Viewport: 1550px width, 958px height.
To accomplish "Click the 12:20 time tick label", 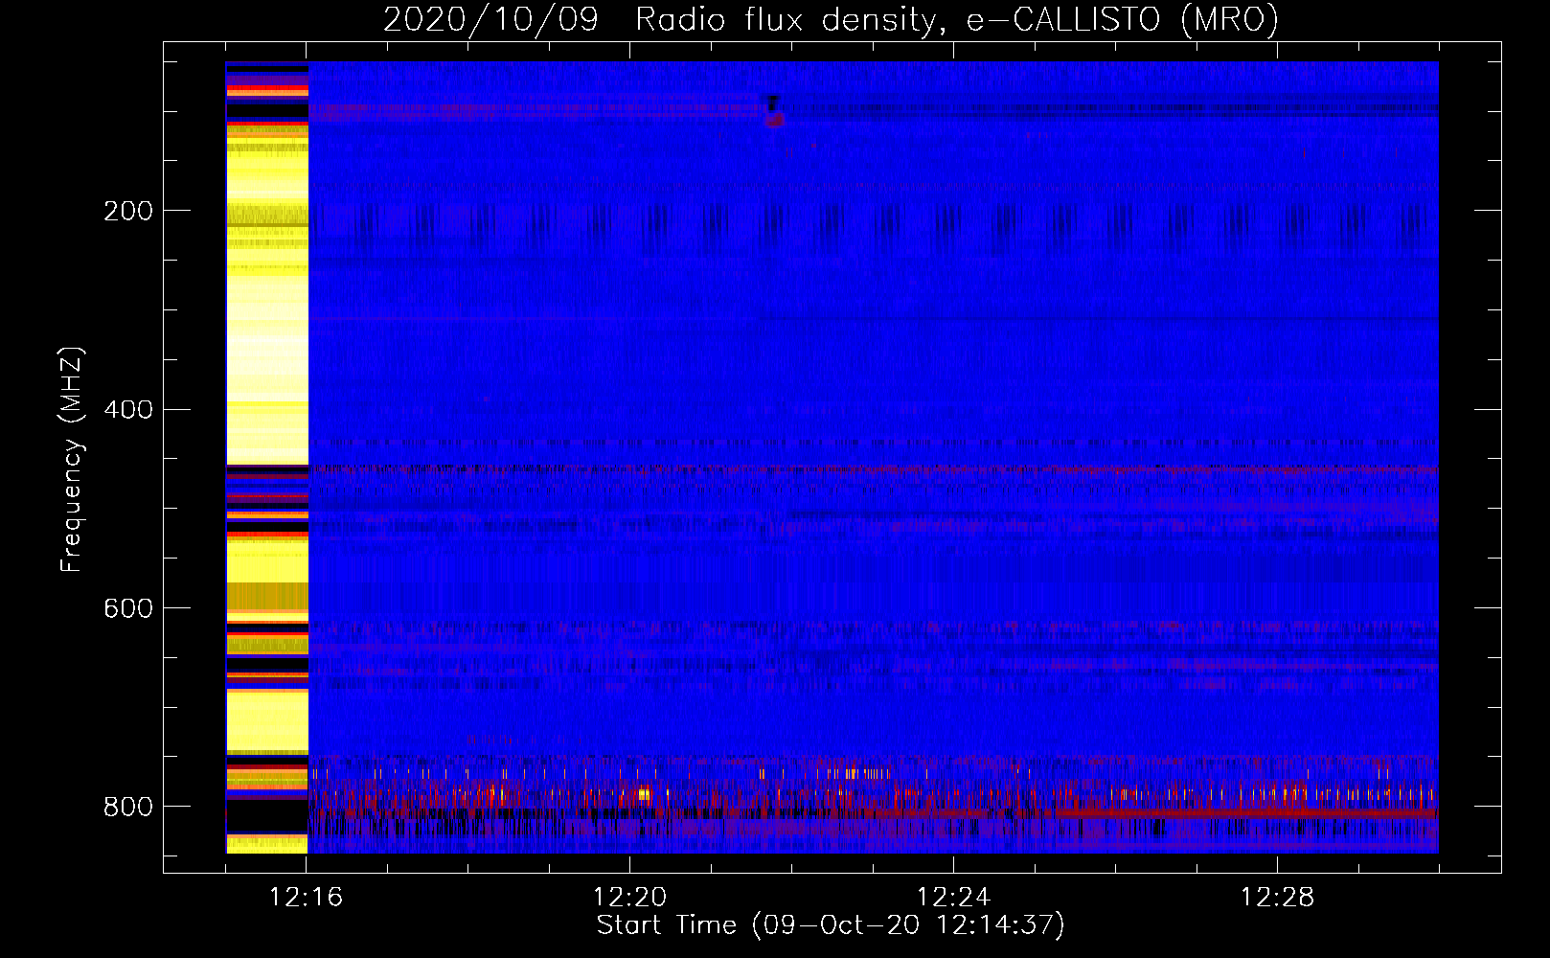I will point(630,898).
